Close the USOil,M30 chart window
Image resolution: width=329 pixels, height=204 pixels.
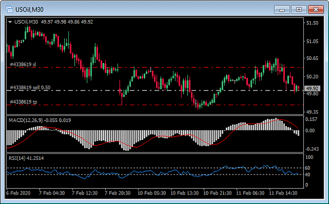point(315,9)
